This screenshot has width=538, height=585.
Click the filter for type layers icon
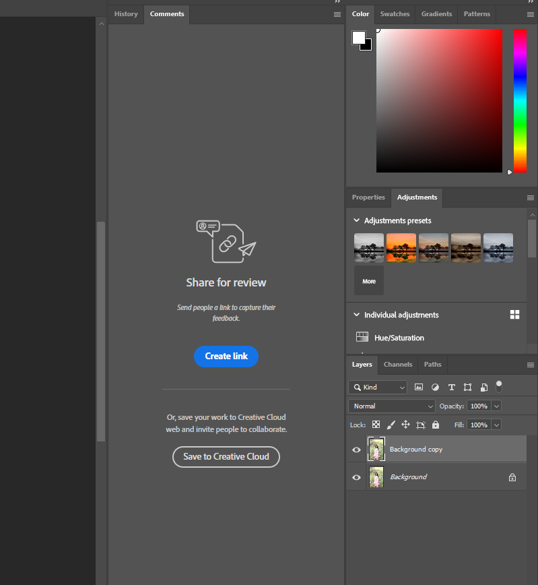[x=451, y=388]
